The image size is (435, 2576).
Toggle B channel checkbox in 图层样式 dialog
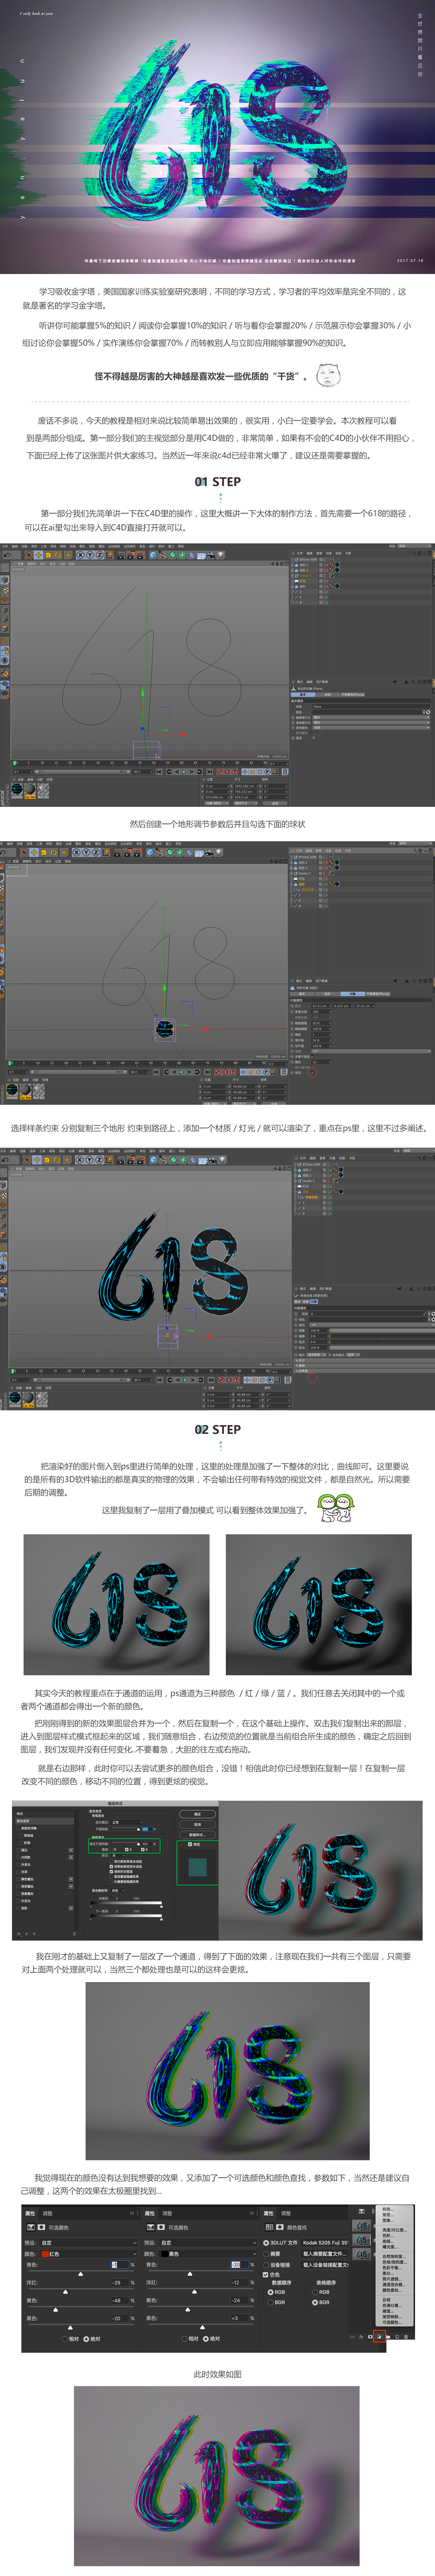pyautogui.click(x=142, y=1850)
